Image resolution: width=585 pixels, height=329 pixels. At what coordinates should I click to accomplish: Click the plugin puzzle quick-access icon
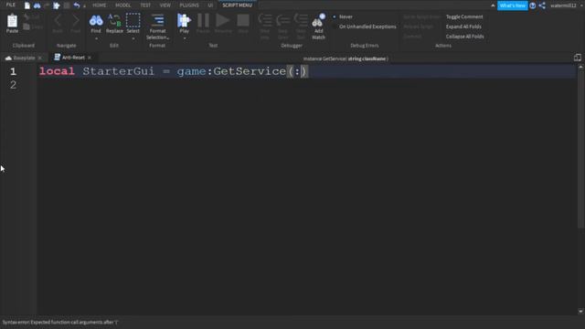click(57, 5)
